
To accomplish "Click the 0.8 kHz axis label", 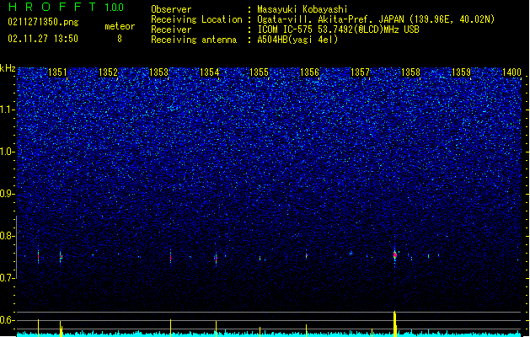I will tap(8, 236).
